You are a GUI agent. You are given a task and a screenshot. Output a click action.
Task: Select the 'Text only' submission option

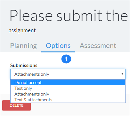(68, 88)
